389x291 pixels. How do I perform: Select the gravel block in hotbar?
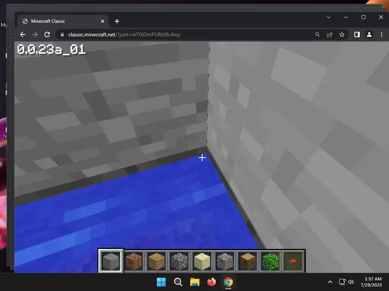(x=225, y=261)
